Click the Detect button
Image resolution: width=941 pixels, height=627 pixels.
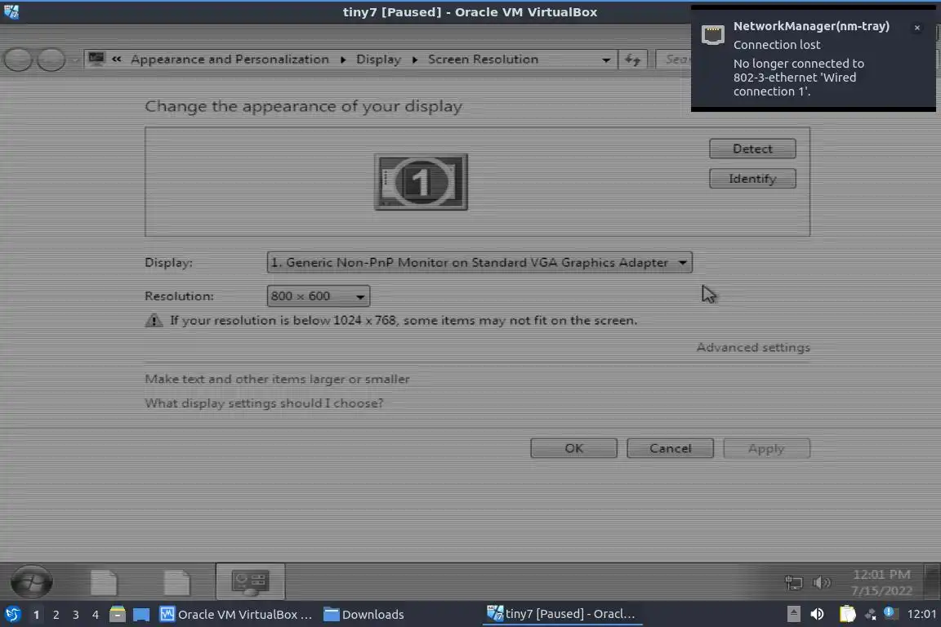pyautogui.click(x=752, y=149)
